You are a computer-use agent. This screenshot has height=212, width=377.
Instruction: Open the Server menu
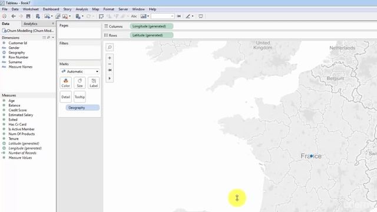123,9
